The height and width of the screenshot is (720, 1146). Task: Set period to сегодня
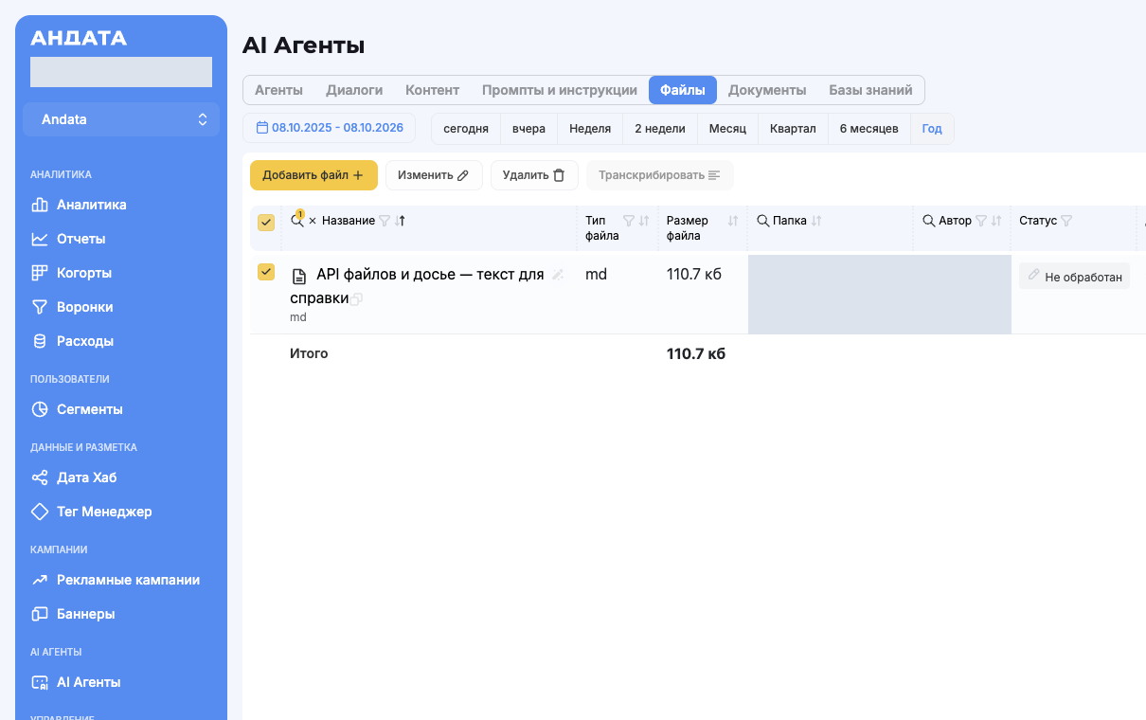tap(466, 129)
